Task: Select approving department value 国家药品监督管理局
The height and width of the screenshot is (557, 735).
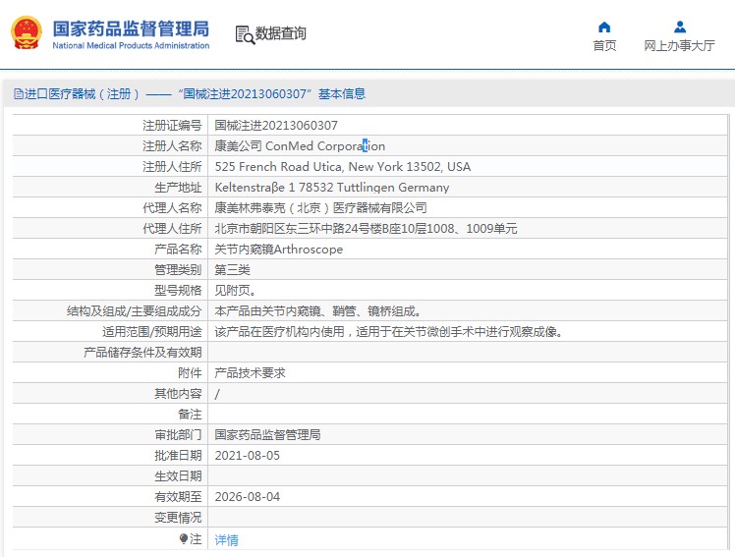Action: pos(267,435)
